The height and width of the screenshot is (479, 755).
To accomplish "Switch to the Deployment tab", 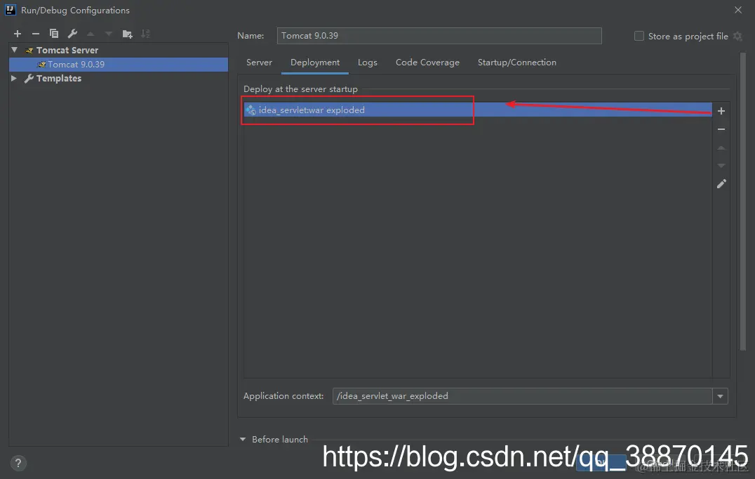I will [x=315, y=63].
